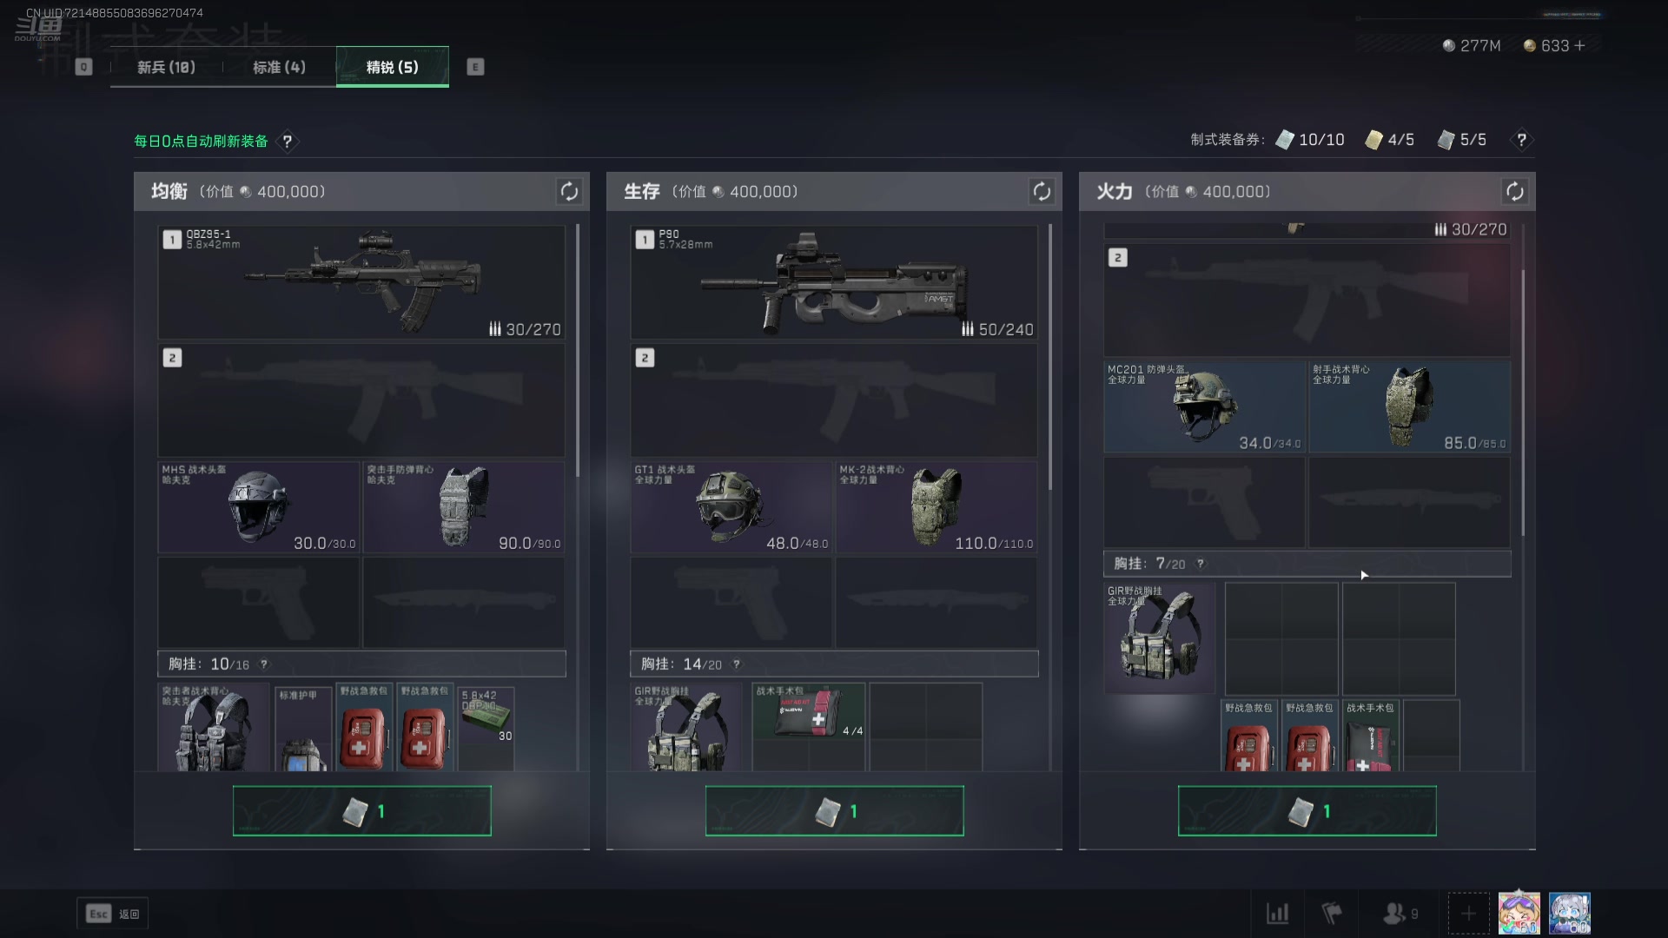Add a squad member with plus slot
This screenshot has height=938, width=1668.
click(1468, 914)
